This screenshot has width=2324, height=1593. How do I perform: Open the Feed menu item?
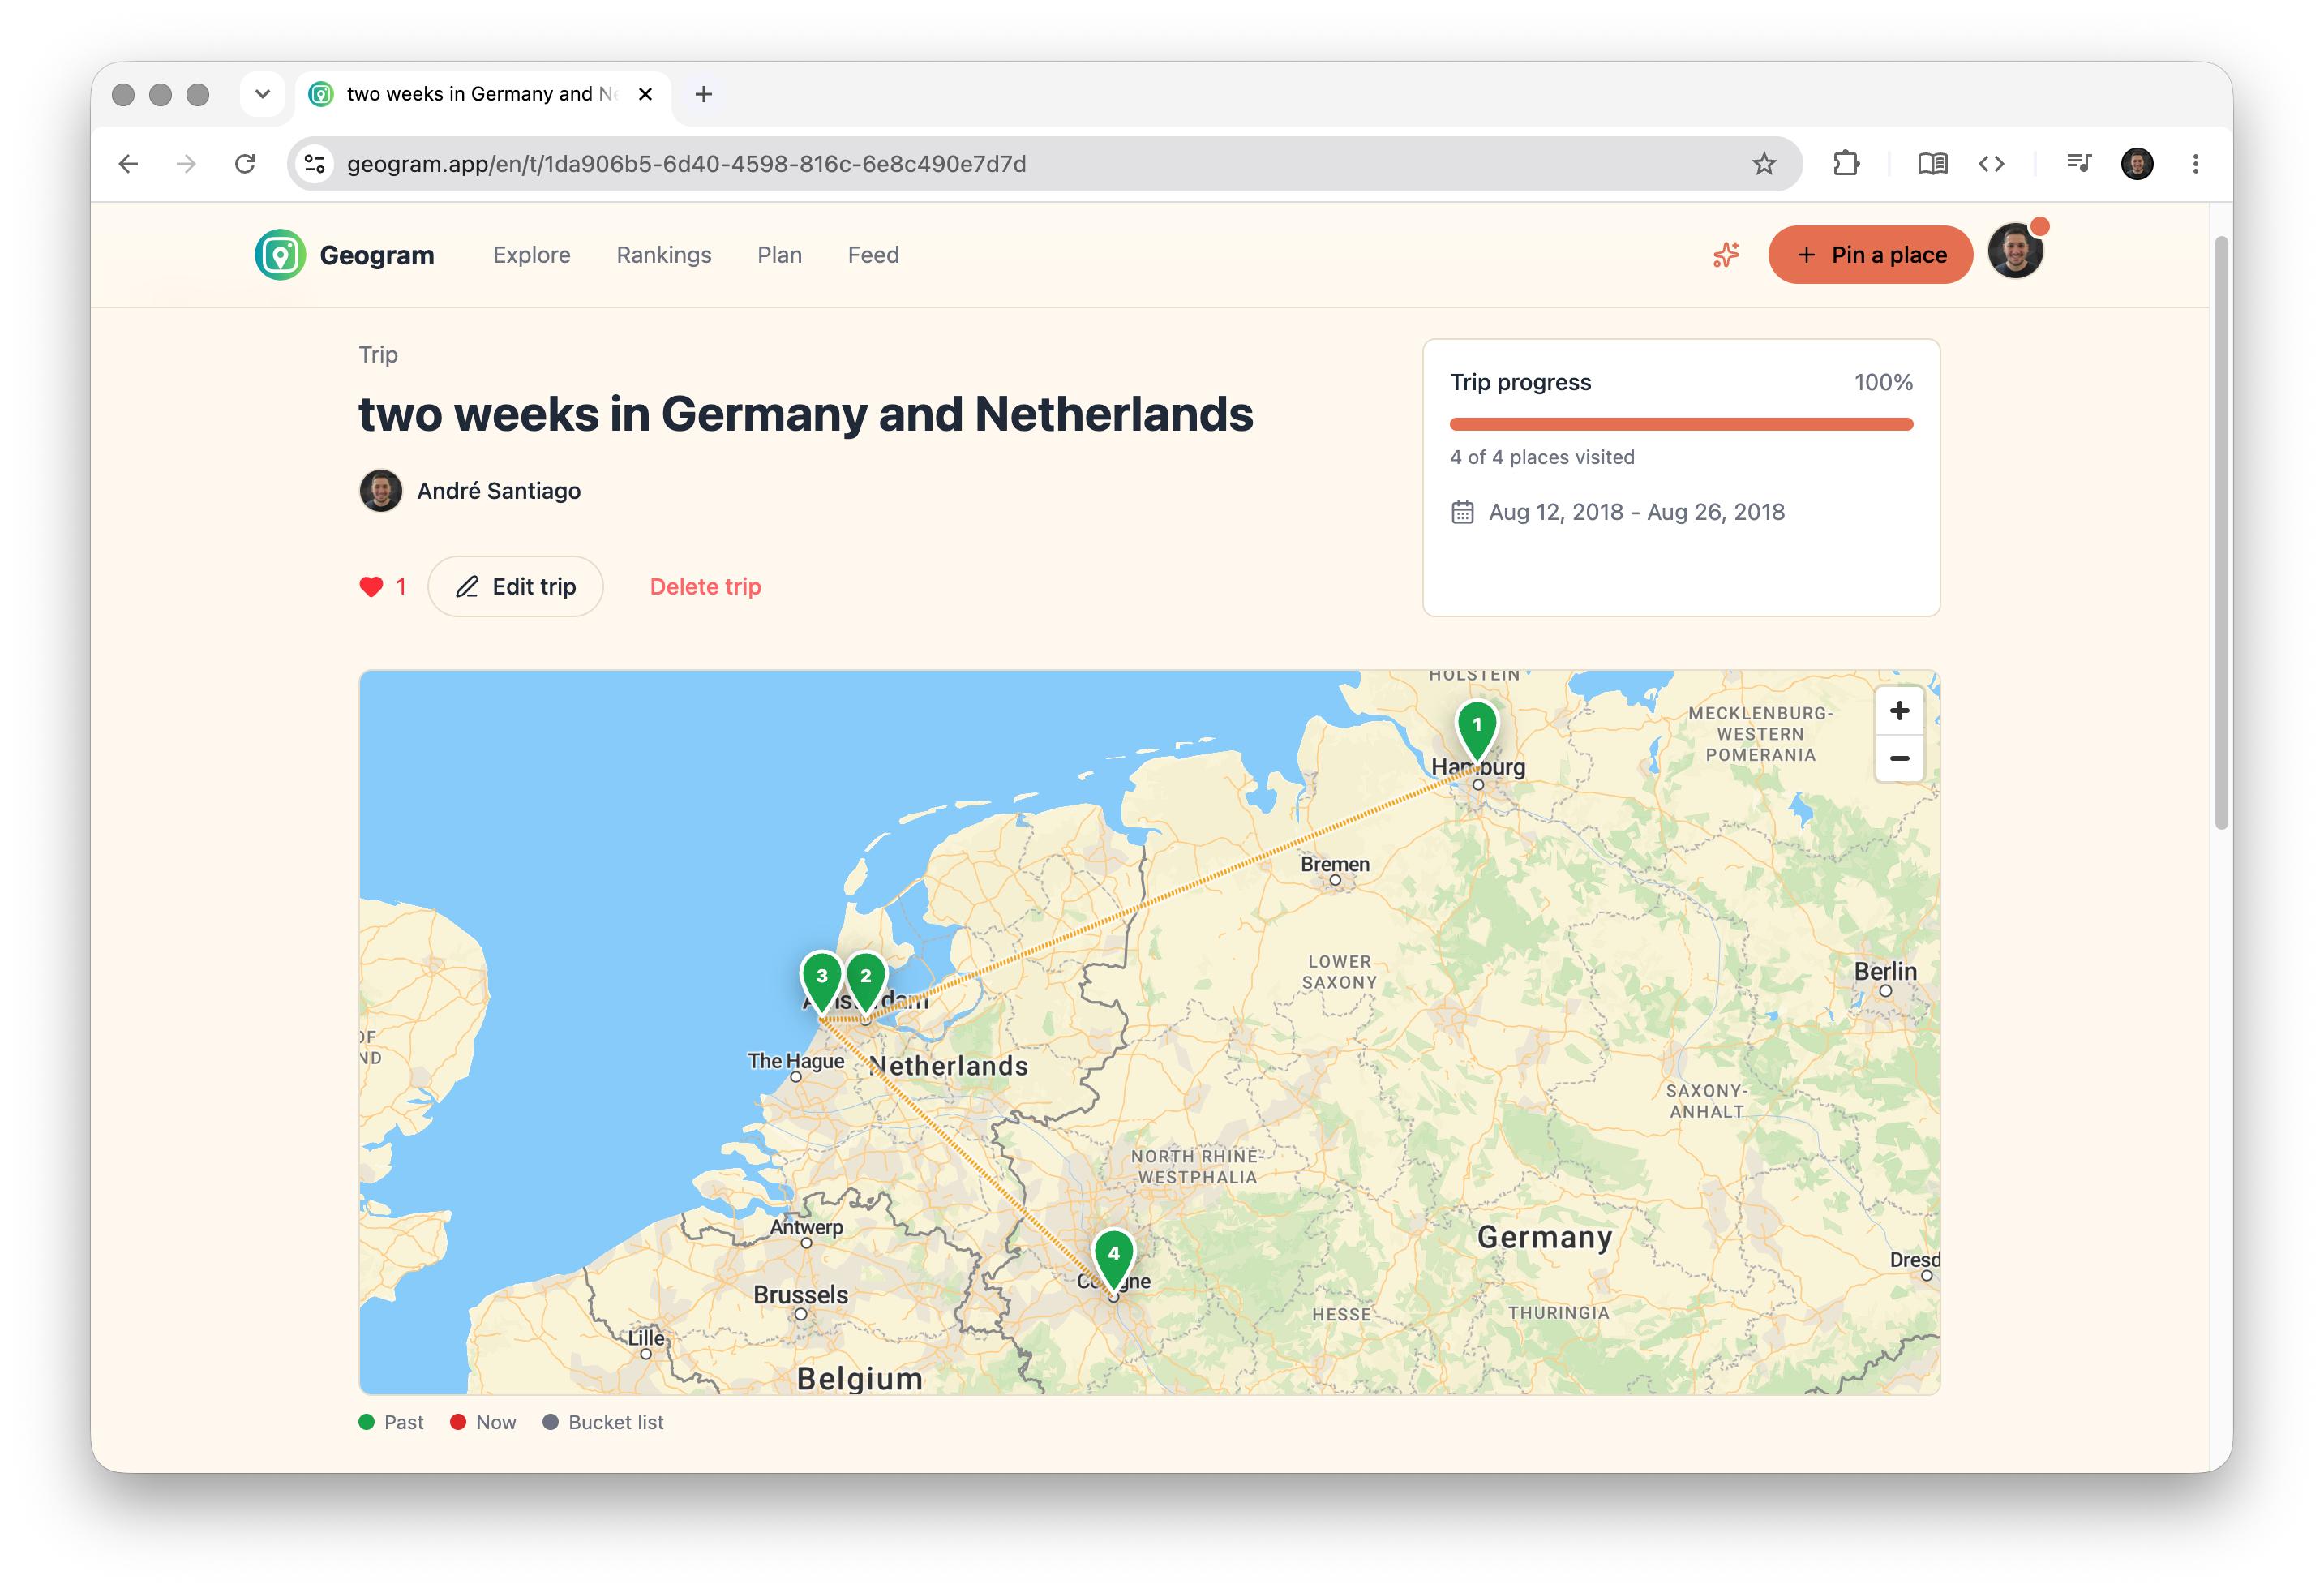[873, 255]
